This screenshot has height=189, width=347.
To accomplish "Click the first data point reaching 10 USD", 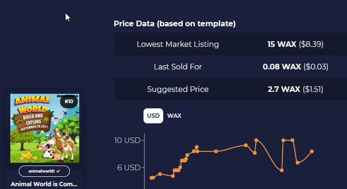I will tap(256, 140).
